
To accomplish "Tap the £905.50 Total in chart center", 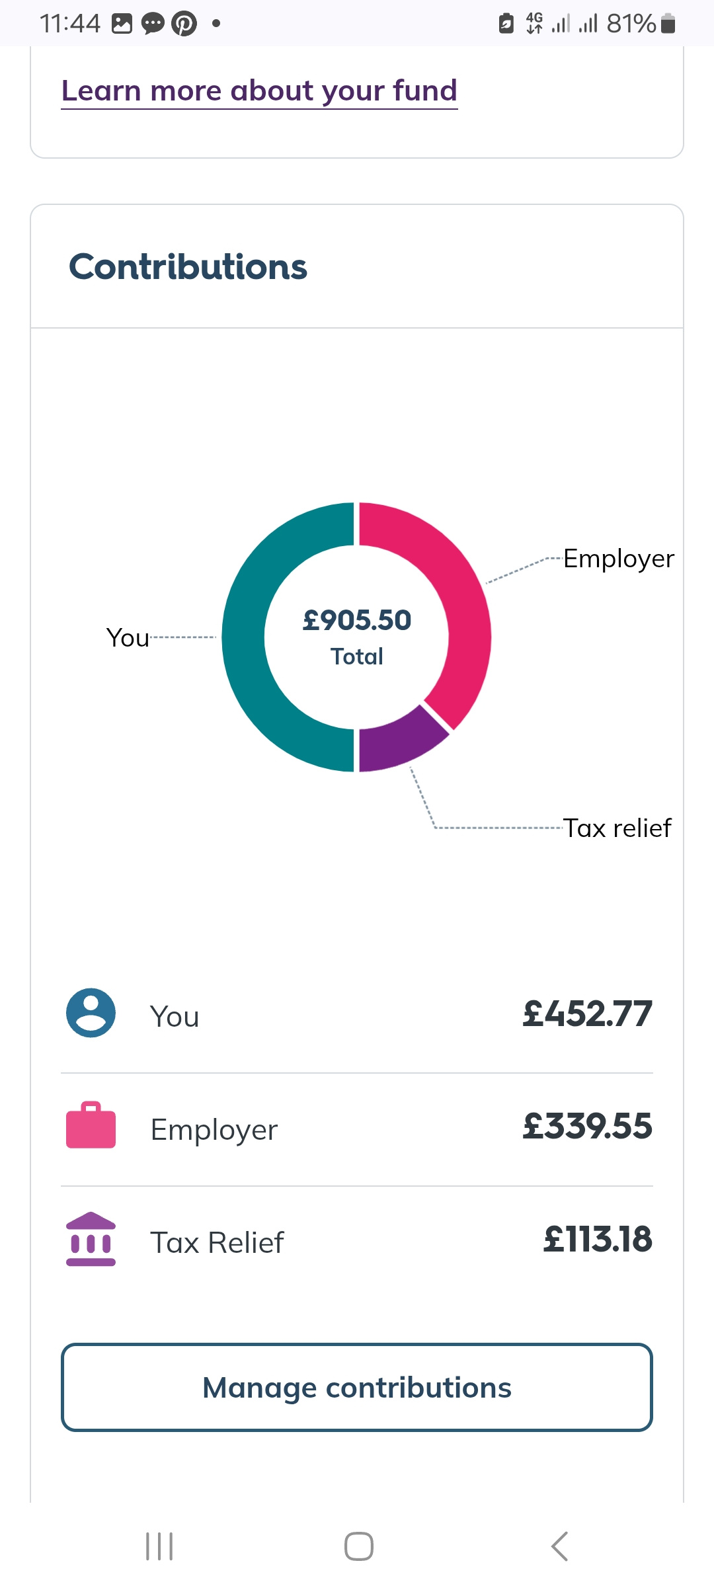I will 357,636.
